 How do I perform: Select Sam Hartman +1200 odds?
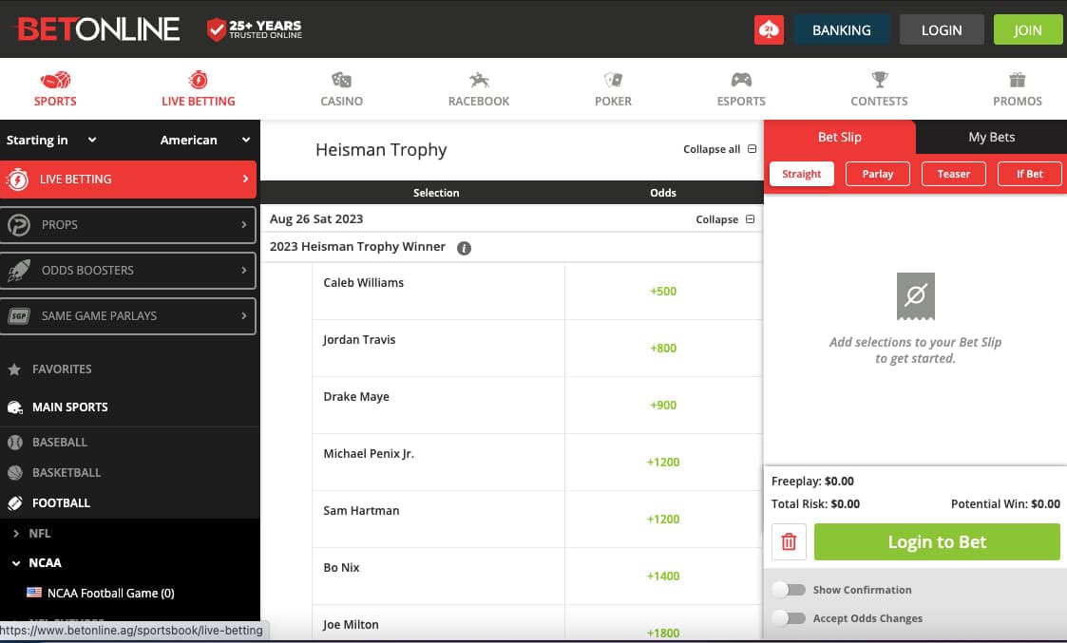(x=663, y=520)
